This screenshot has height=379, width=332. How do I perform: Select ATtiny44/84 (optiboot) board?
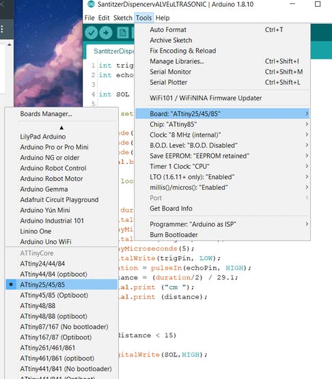click(x=61, y=274)
